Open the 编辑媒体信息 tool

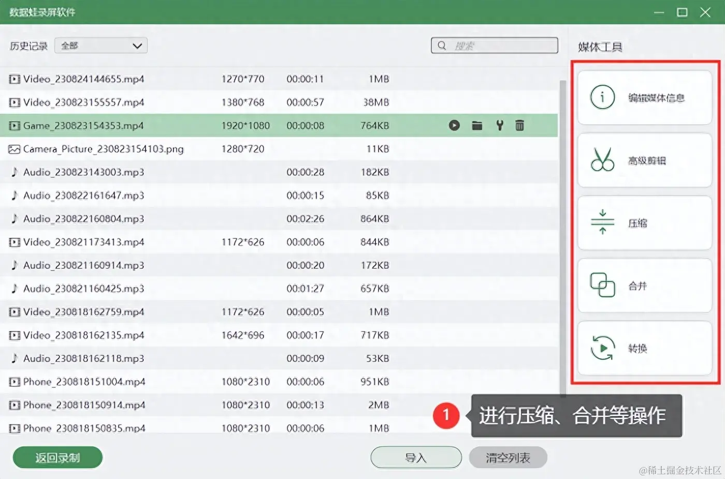[645, 97]
